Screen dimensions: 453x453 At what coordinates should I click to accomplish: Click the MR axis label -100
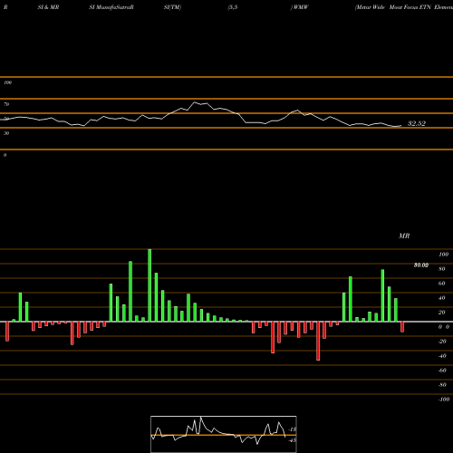[x=444, y=400]
